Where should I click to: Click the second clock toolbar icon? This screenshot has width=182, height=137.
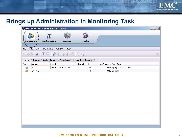click(83, 54)
